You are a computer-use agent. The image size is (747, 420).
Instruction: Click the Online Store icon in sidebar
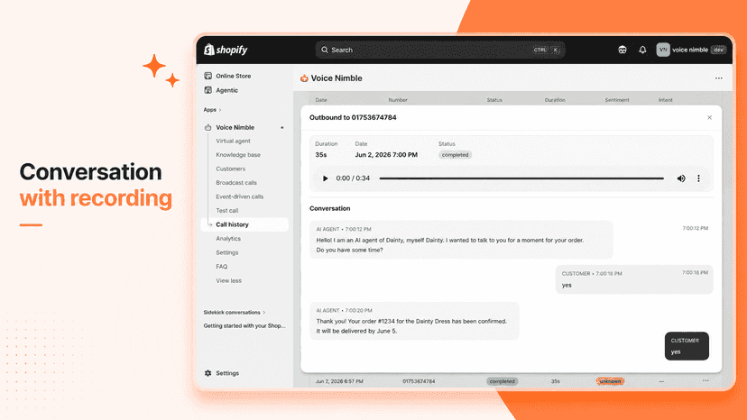click(208, 76)
